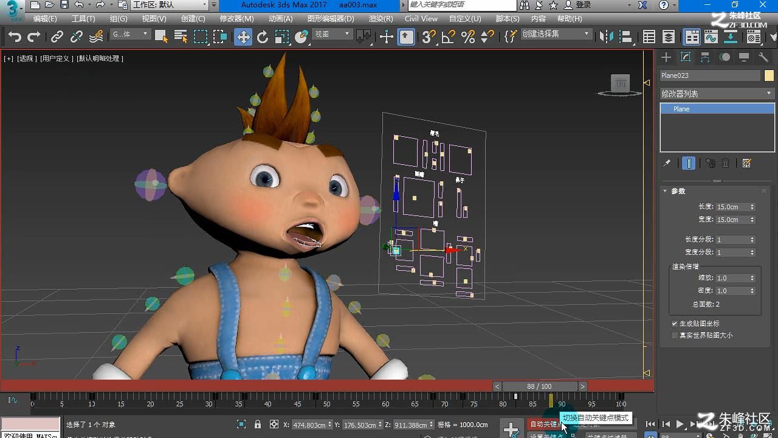778x438 pixels.
Task: Click the Play Animation button
Action: coord(680,424)
